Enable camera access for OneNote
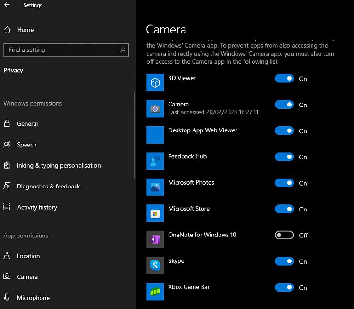The width and height of the screenshot is (354, 309). pyautogui.click(x=284, y=236)
